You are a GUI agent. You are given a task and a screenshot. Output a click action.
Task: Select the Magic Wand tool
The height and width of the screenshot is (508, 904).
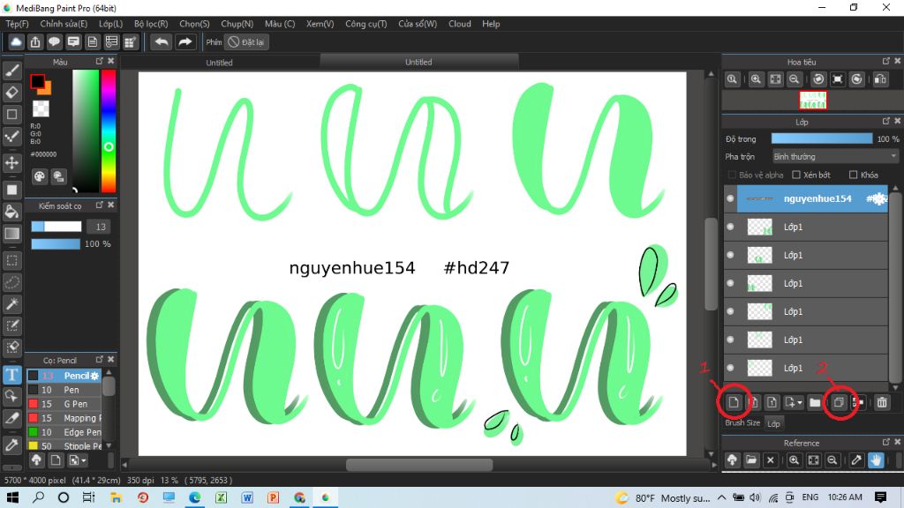pyautogui.click(x=12, y=304)
